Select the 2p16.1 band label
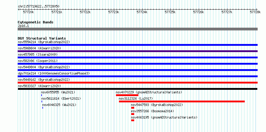Viewport: 266px width, 132px height. (x=23, y=26)
